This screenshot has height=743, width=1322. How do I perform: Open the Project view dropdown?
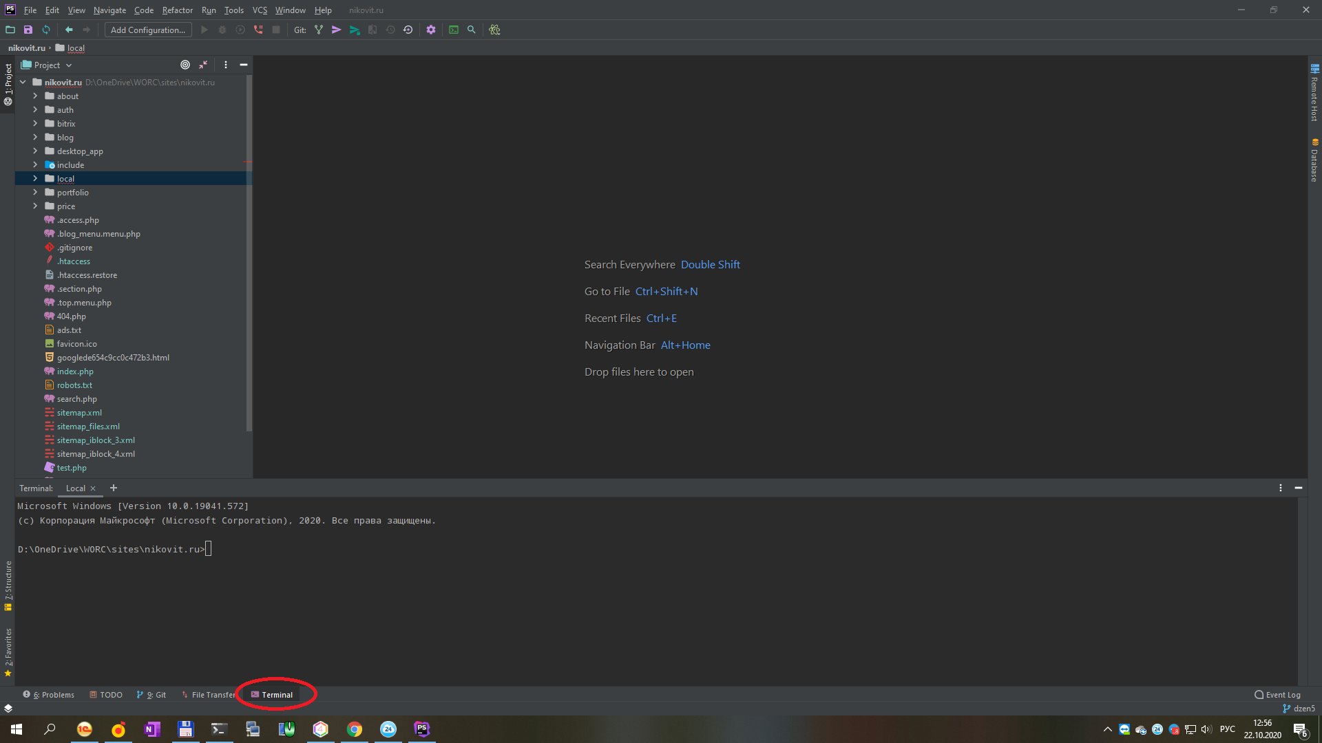pyautogui.click(x=47, y=65)
